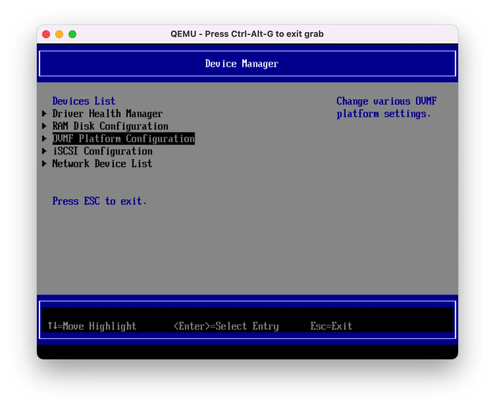This screenshot has width=495, height=408.
Task: Click arrow beside RAM Disk Configuration
Action: coord(44,126)
